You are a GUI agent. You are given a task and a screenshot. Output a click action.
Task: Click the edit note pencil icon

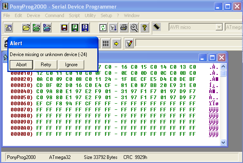coord(129,43)
